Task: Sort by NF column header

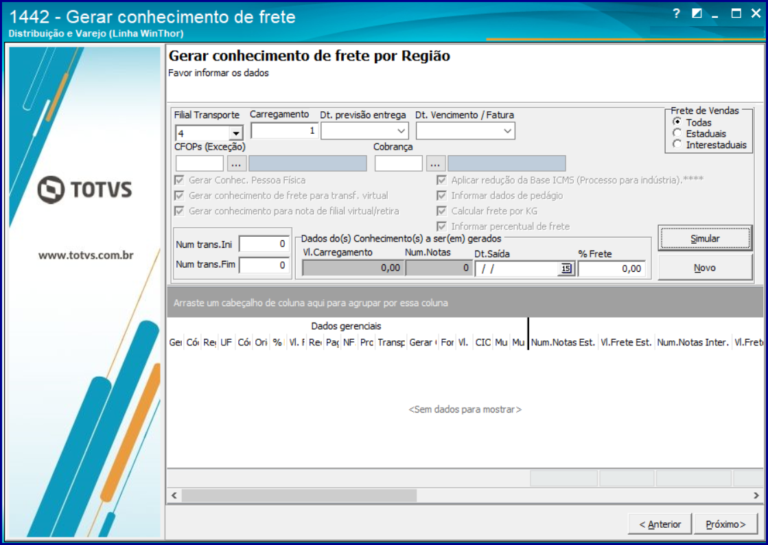Action: (x=349, y=343)
